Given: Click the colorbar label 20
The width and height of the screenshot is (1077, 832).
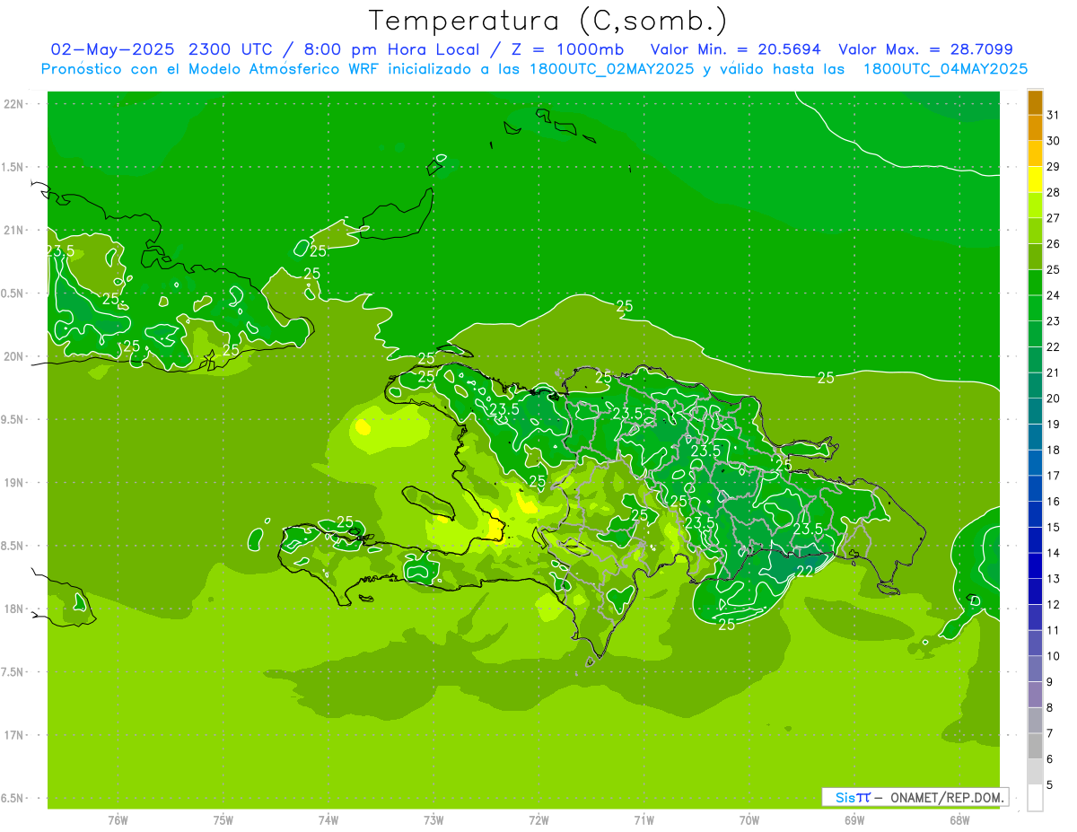Looking at the screenshot, I should pos(1054,398).
